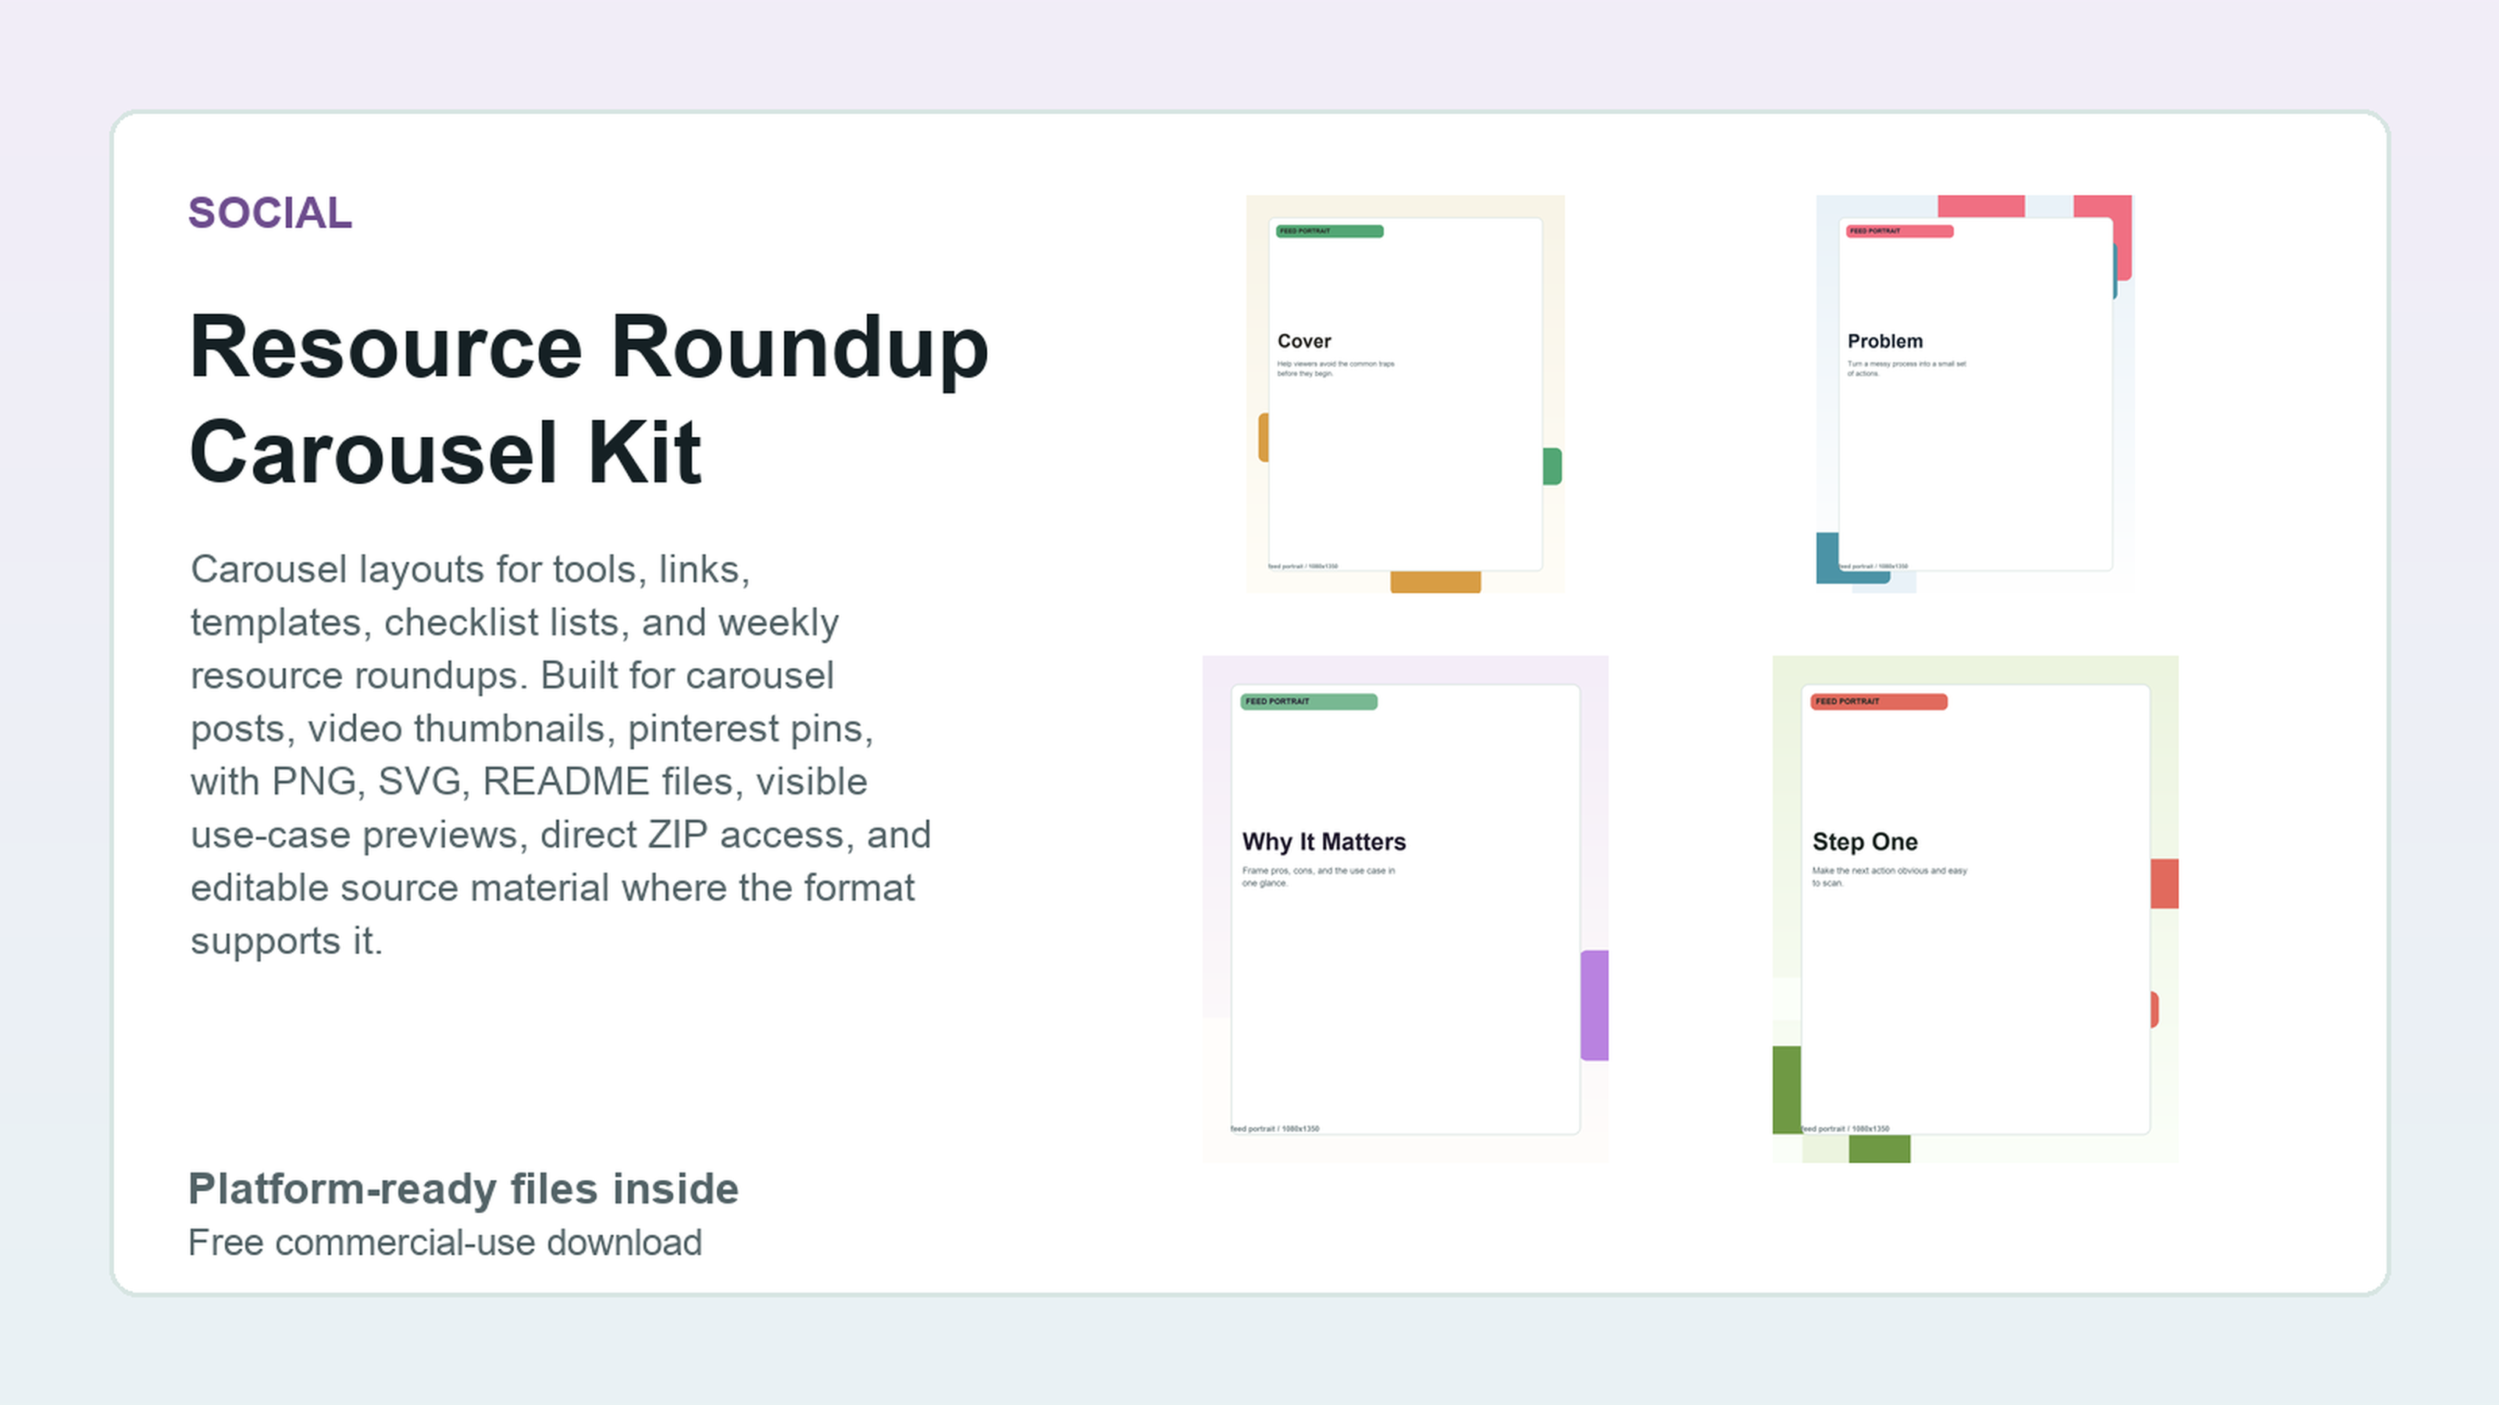Click the Free commercial-use download text
Viewport: 2499px width, 1405px height.
(x=444, y=1243)
